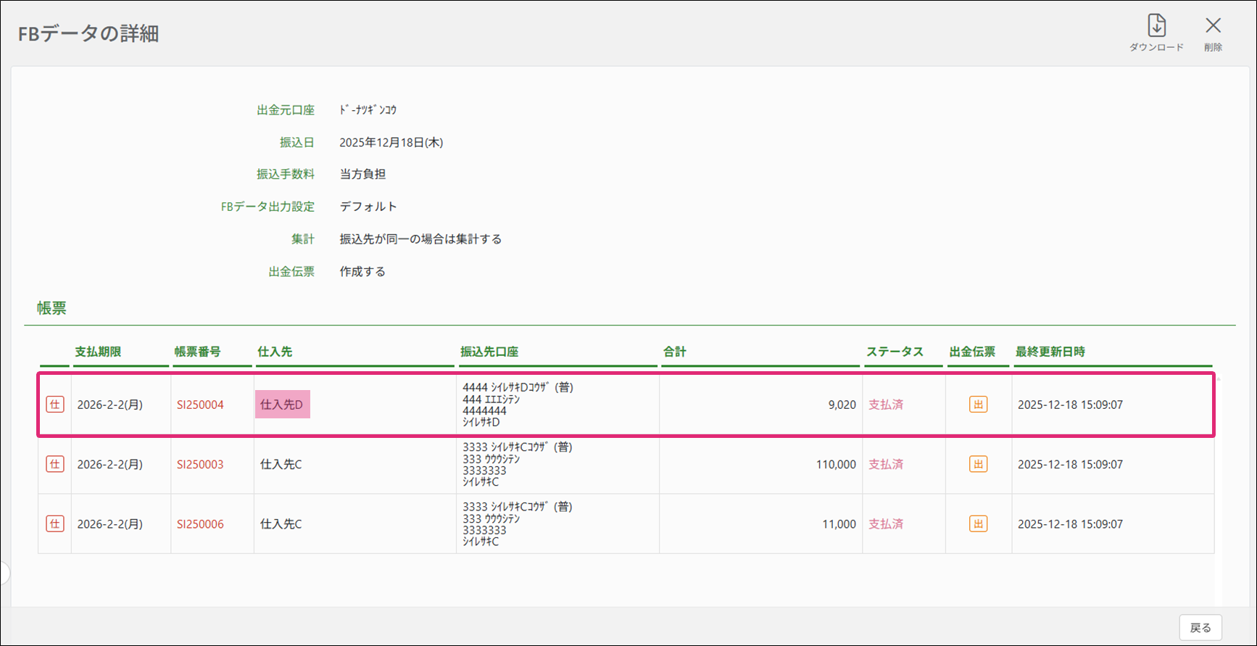1257x646 pixels.
Task: Open the 出 payment slip icon for SI250003
Action: [978, 464]
